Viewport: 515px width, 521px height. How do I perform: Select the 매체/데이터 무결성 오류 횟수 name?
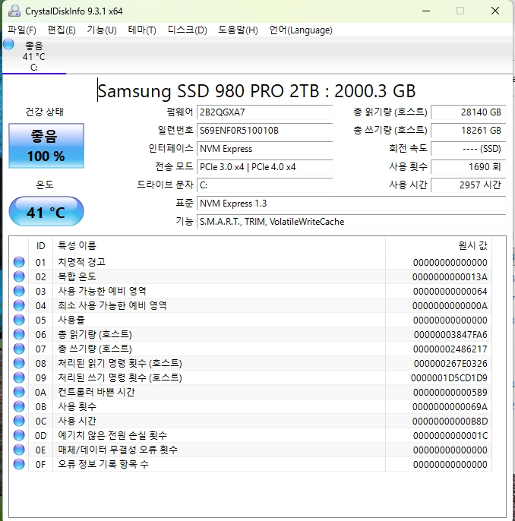coord(118,450)
